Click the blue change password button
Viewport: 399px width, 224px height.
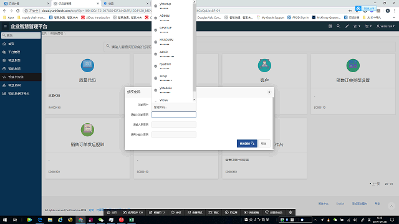click(247, 144)
